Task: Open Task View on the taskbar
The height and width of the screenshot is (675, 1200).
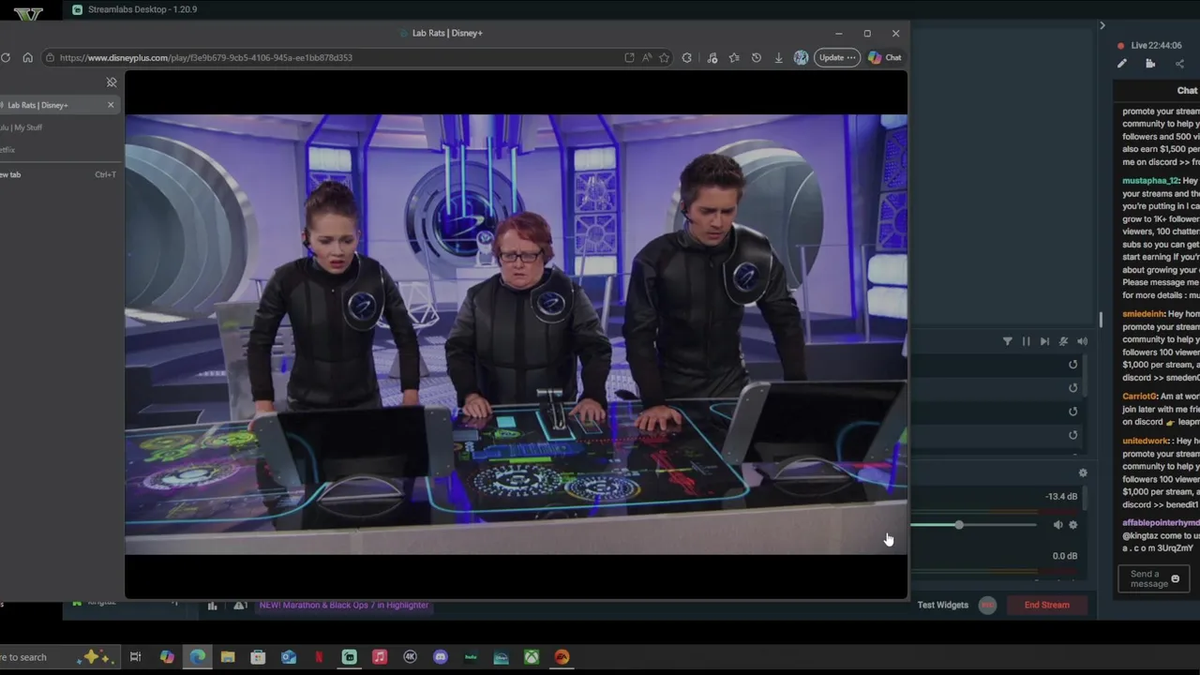Action: [135, 657]
